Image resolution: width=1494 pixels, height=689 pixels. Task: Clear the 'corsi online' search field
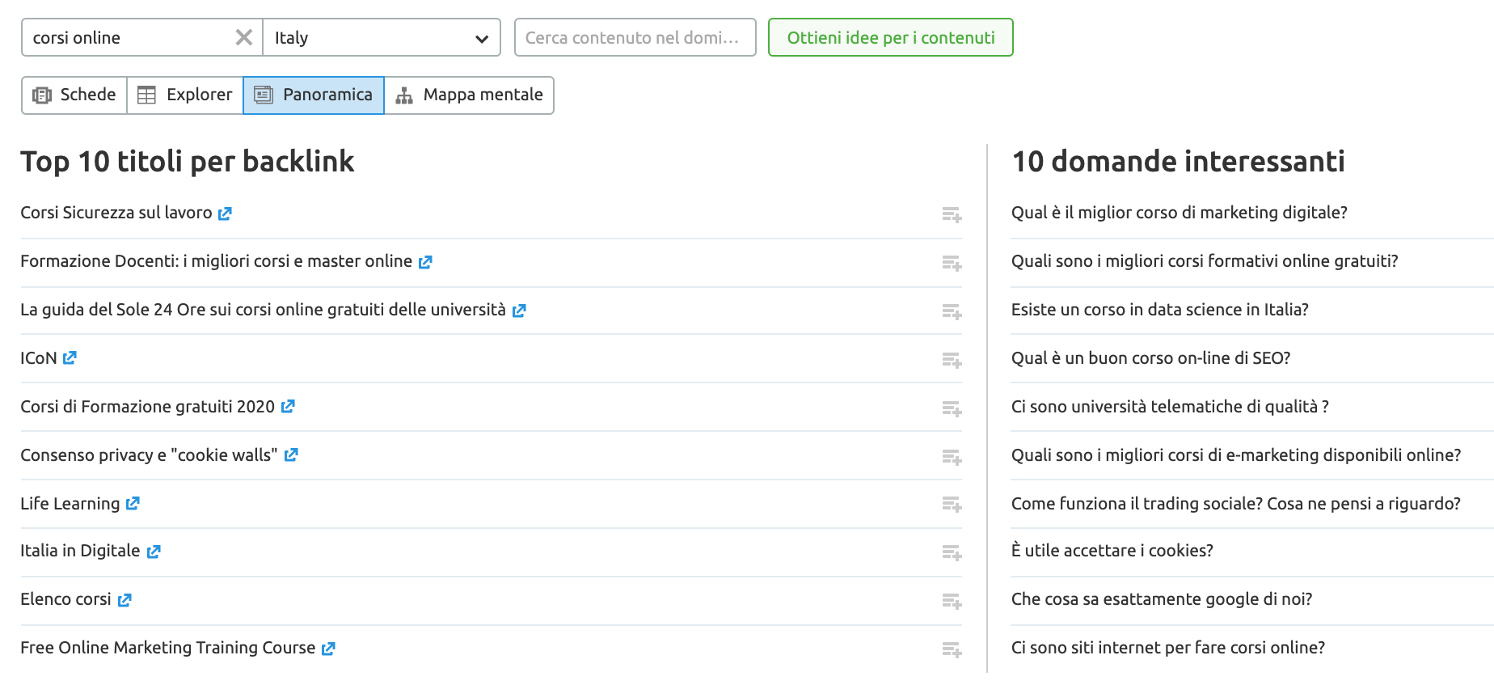243,37
